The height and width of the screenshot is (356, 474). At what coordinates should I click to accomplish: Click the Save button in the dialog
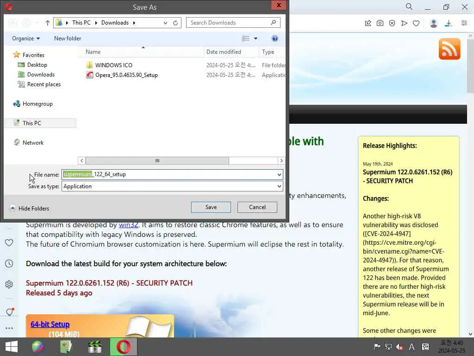(x=211, y=207)
